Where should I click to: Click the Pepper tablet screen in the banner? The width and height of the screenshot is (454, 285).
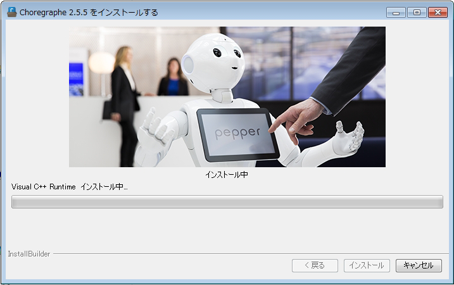(x=237, y=133)
